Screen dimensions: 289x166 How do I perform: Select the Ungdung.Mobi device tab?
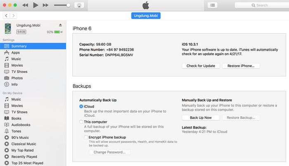pos(146,16)
